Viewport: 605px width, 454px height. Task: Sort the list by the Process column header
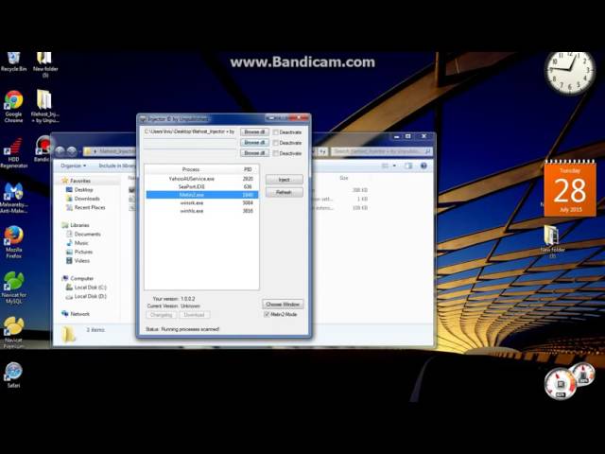tap(191, 169)
